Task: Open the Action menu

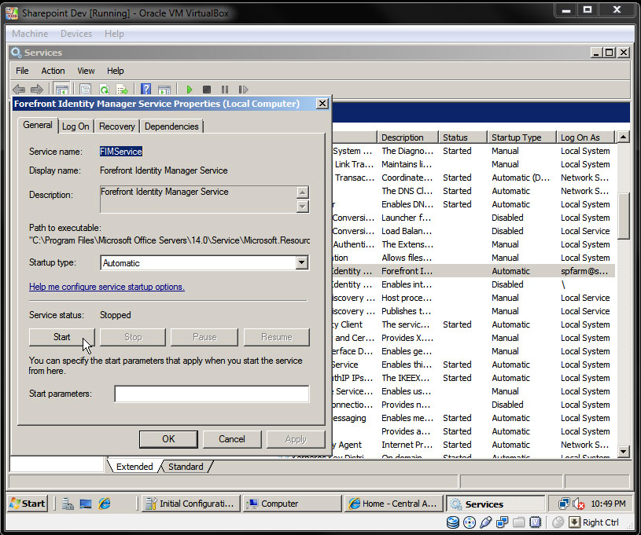Action: 53,71
